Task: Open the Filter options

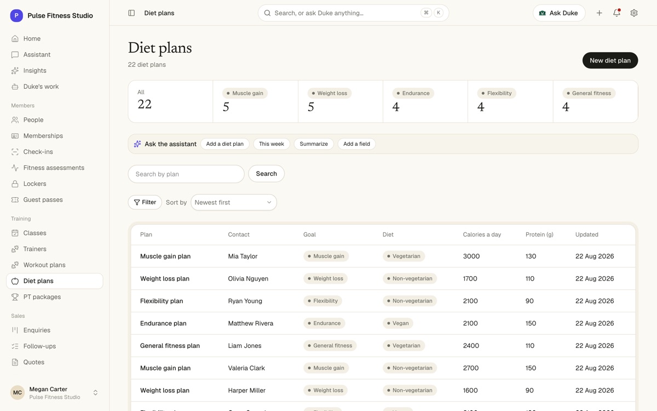Action: click(x=145, y=202)
